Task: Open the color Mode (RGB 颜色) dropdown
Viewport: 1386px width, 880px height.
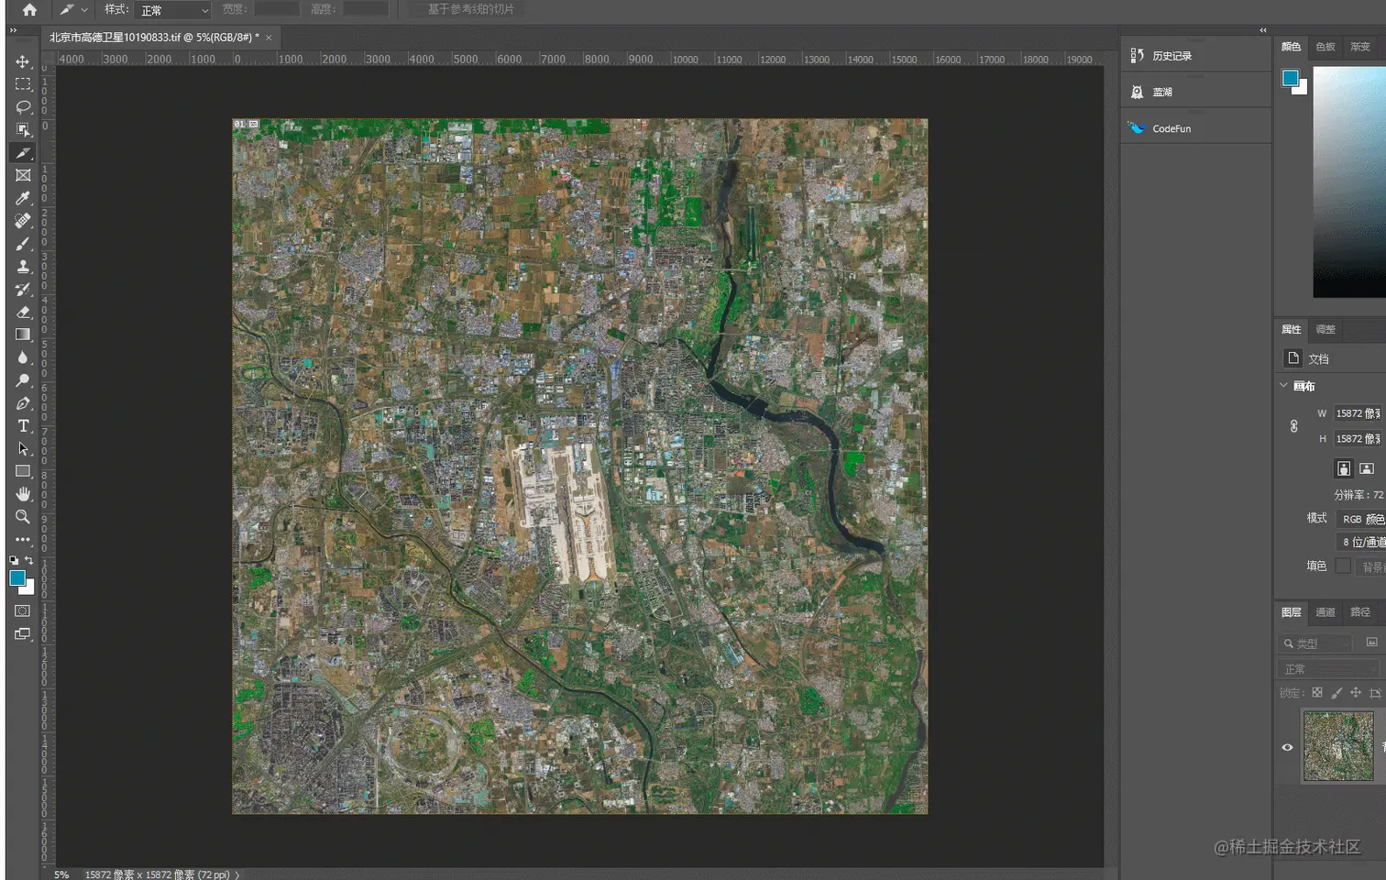Action: 1361,519
